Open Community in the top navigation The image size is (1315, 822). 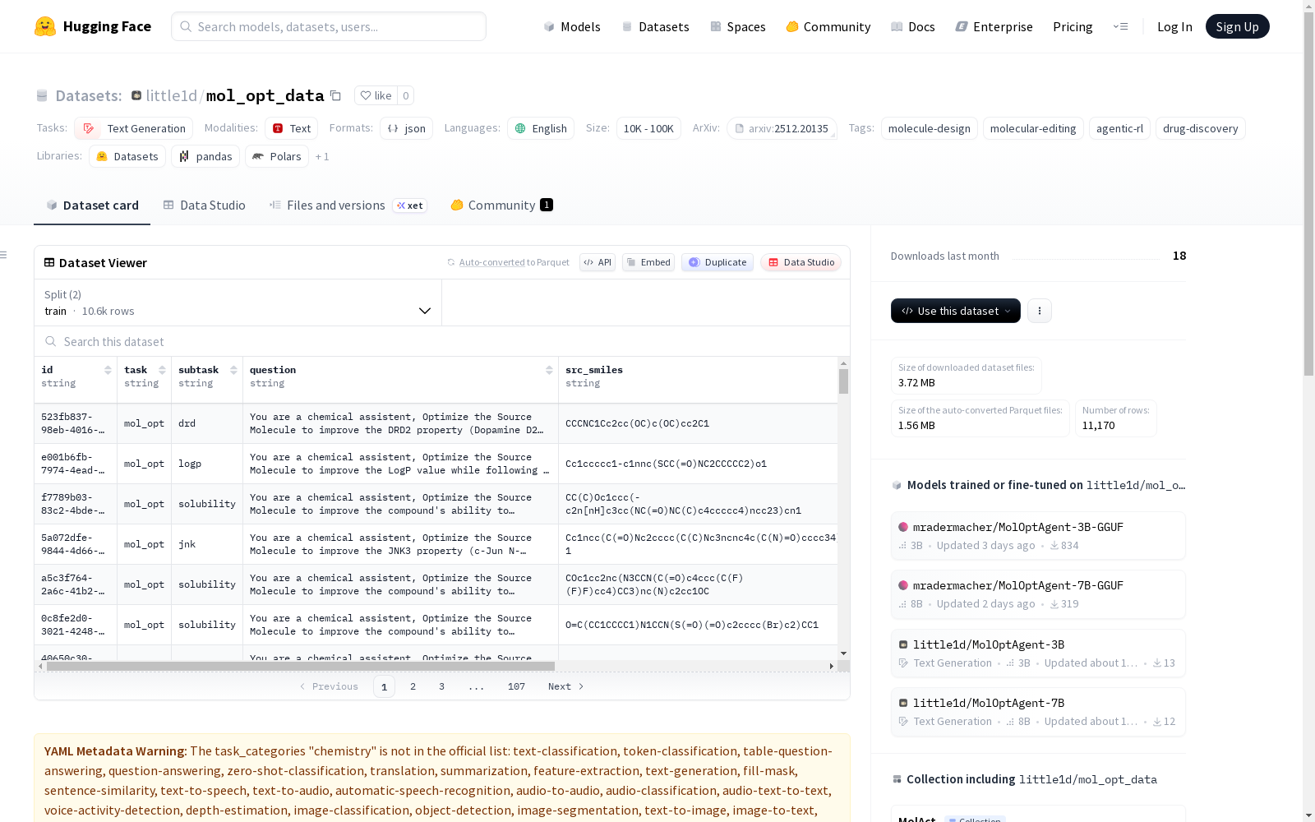point(828,26)
